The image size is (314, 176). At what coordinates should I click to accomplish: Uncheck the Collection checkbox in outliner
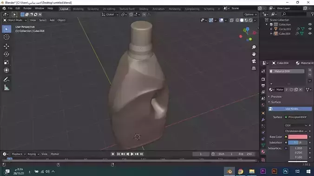tap(271, 25)
